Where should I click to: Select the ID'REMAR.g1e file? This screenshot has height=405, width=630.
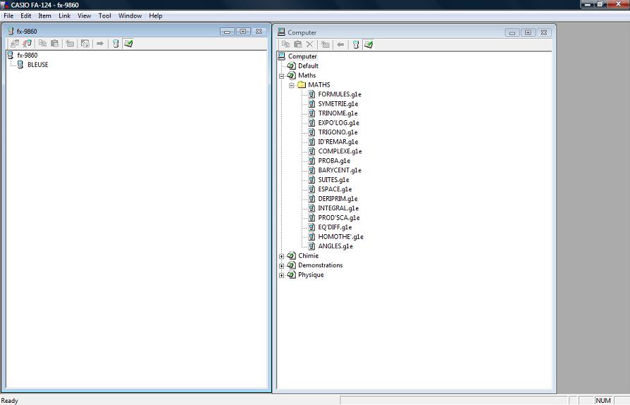click(x=338, y=141)
